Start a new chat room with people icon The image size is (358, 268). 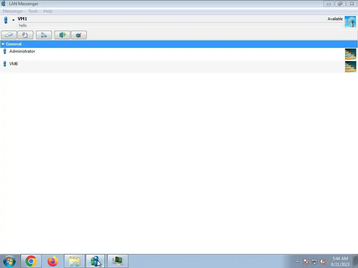62,35
